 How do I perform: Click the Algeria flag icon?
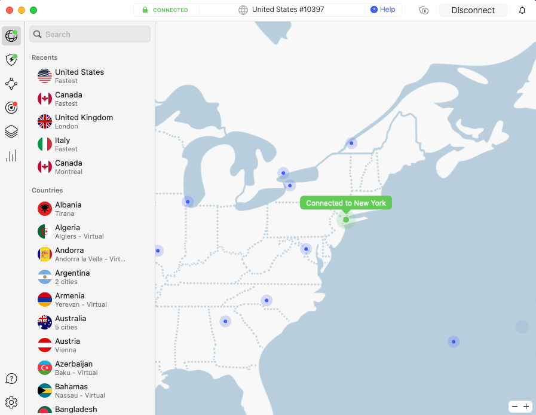click(x=45, y=231)
